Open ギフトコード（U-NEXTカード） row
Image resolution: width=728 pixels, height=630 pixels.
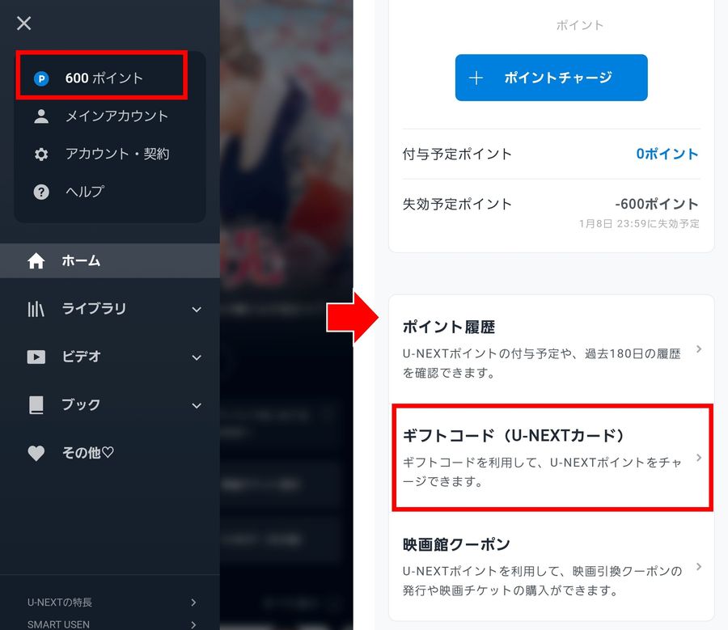tap(551, 458)
